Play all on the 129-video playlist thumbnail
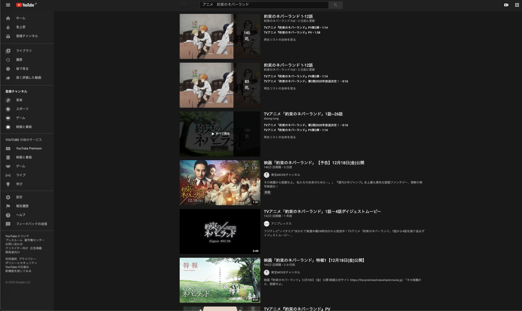This screenshot has width=522, height=311. (x=220, y=134)
